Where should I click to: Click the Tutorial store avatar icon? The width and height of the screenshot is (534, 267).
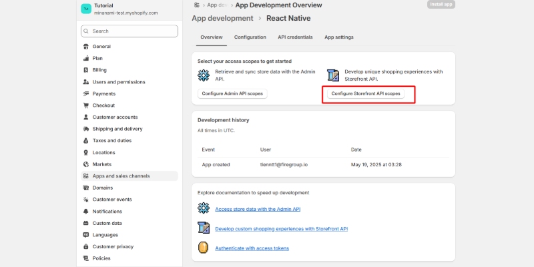click(x=86, y=9)
